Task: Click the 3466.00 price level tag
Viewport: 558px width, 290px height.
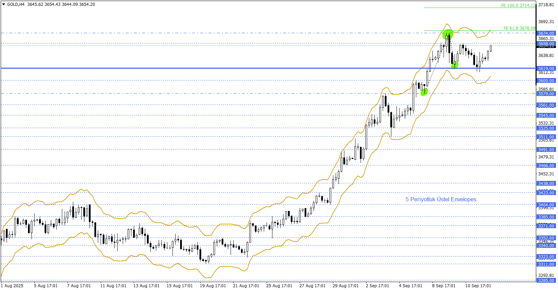Action: [x=546, y=166]
